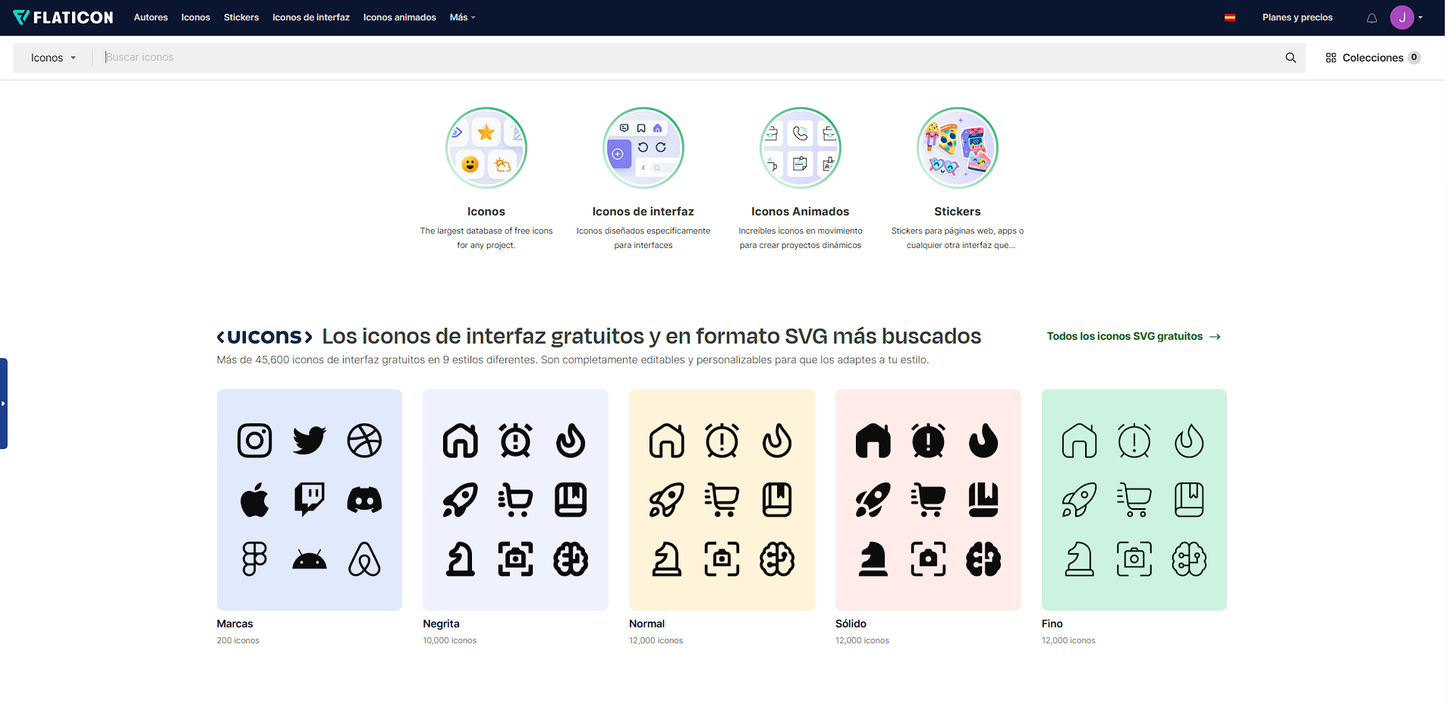Click the Todos los iconos SVG gratuitos link
The height and width of the screenshot is (704, 1447).
point(1125,336)
